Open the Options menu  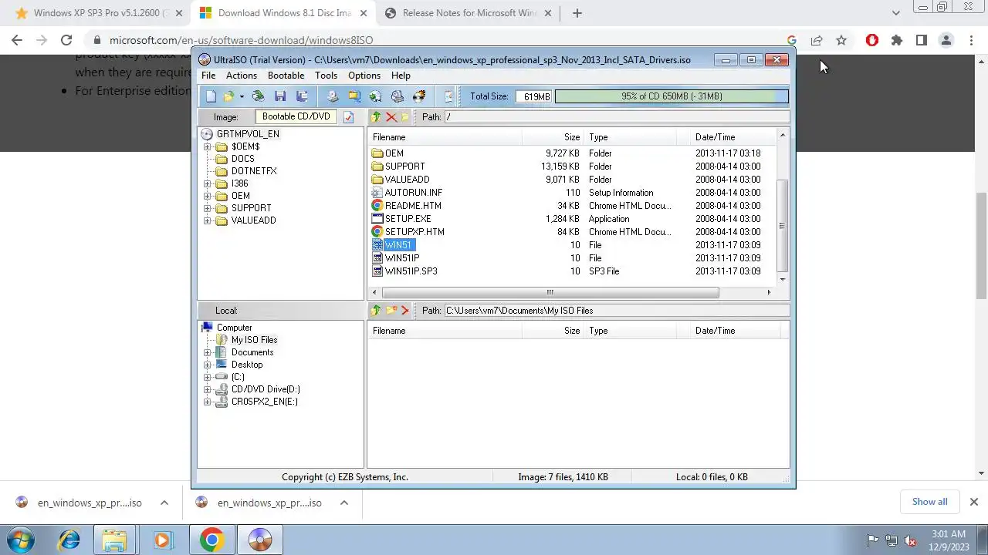click(x=364, y=76)
